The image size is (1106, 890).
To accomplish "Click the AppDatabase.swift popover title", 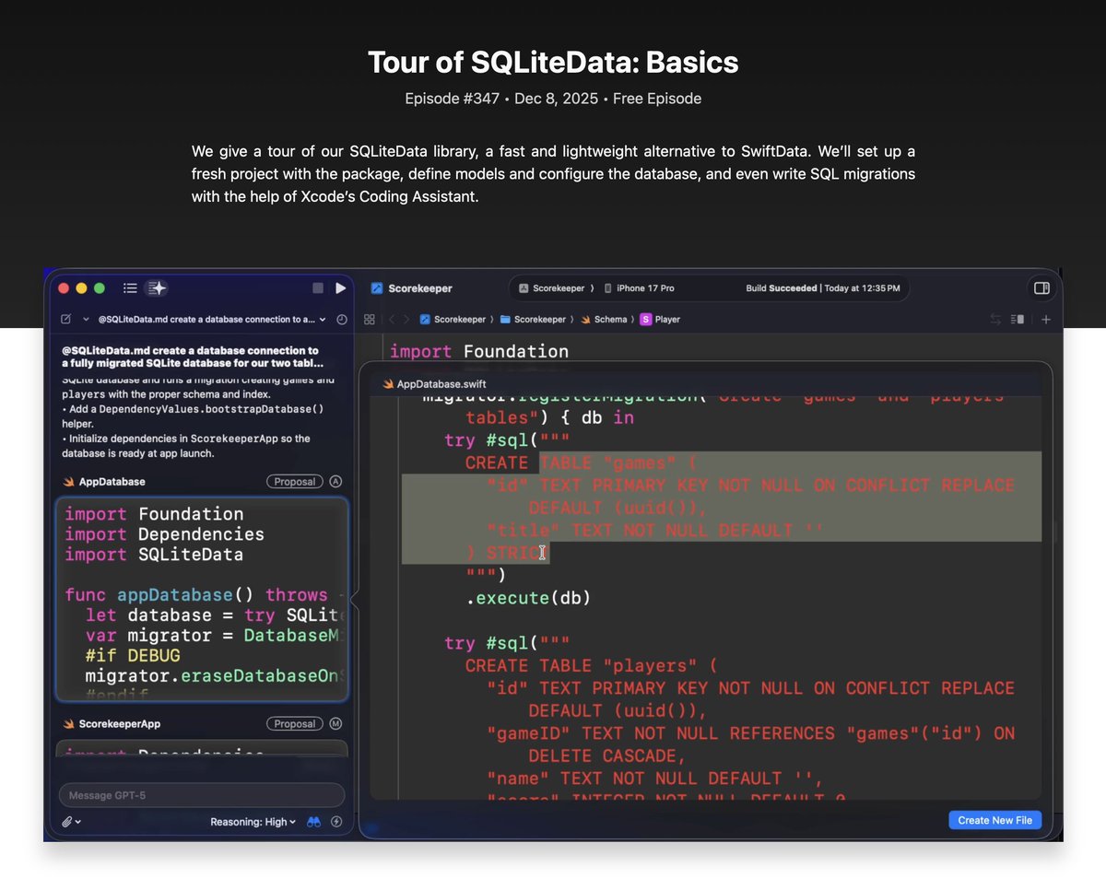I will point(434,383).
